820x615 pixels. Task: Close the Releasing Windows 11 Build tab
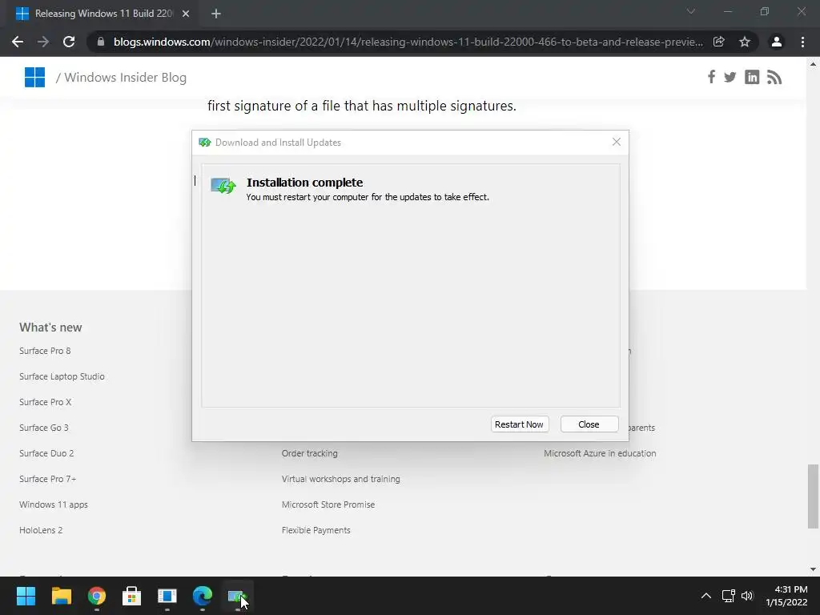click(186, 14)
